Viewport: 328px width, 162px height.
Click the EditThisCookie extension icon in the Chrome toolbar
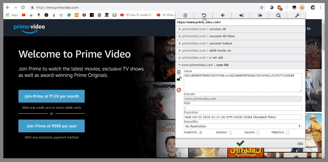[x=302, y=7]
